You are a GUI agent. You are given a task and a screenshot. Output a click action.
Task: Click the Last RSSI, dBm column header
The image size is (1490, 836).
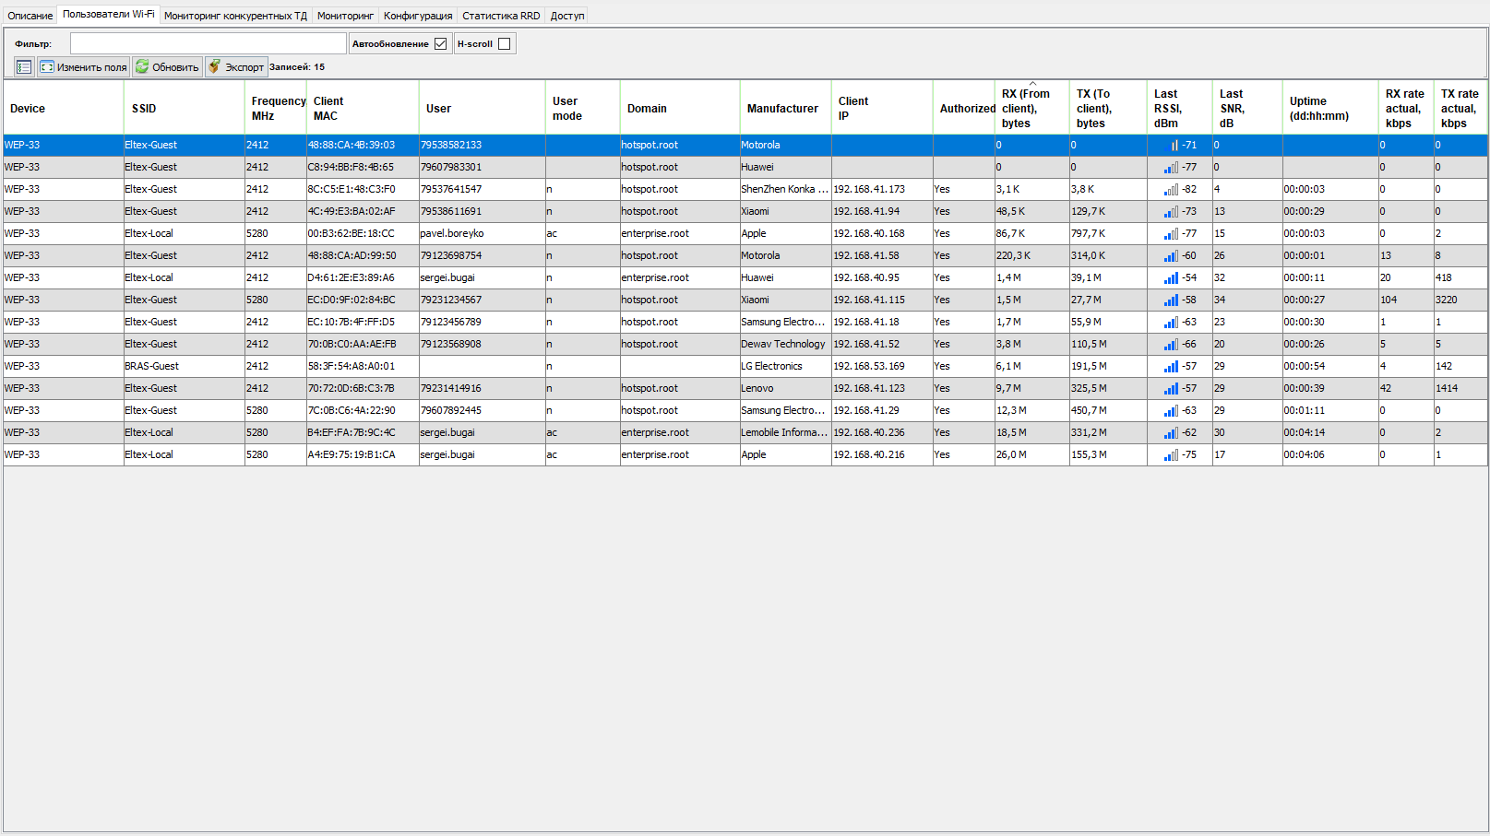pyautogui.click(x=1180, y=109)
